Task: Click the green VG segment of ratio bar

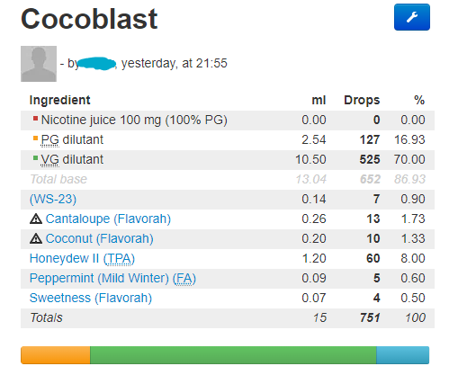Action: point(233,355)
